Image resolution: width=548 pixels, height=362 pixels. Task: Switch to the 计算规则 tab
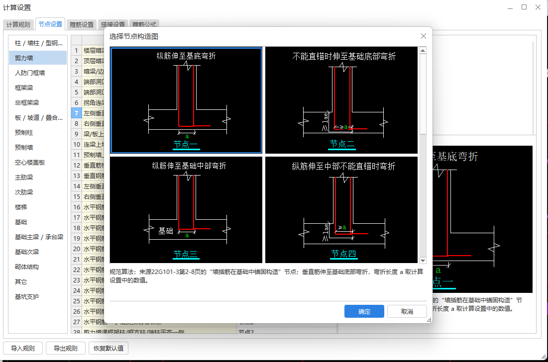tap(18, 24)
